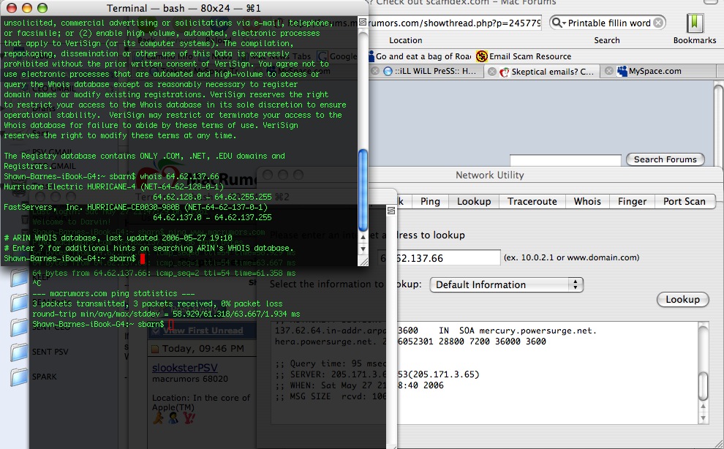Select the SPARK mailbox folder icon
This screenshot has height=449, width=724.
19,377
